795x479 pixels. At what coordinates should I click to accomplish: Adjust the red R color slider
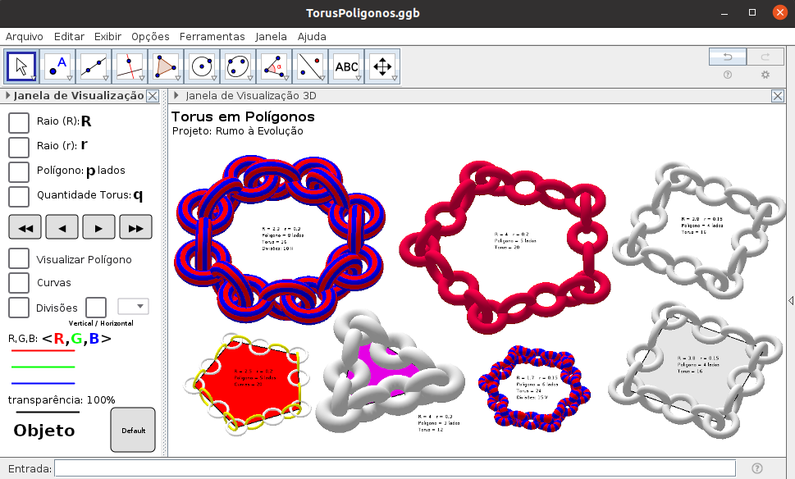(43, 351)
